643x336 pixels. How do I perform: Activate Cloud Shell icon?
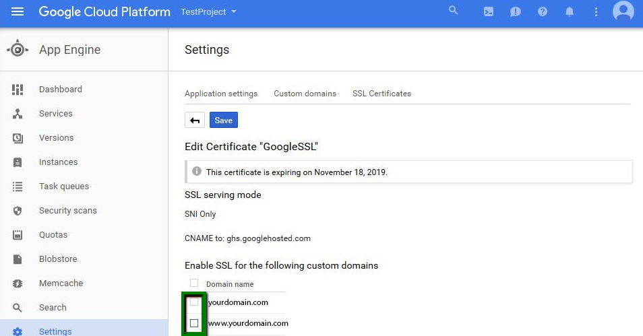tap(489, 12)
